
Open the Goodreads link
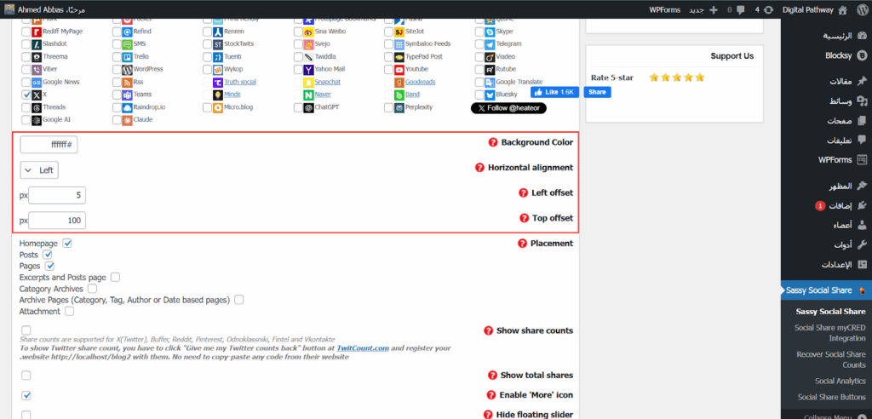tap(421, 82)
